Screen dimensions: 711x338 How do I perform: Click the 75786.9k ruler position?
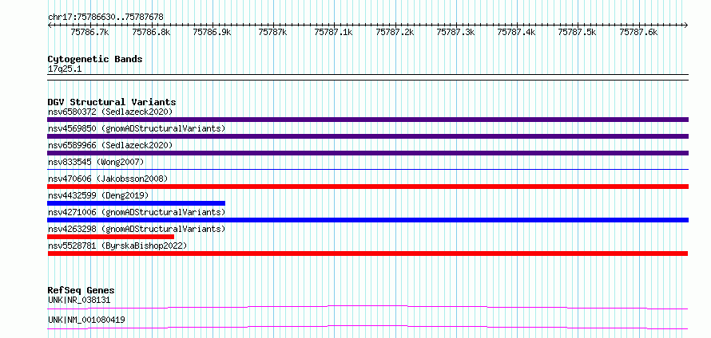point(213,32)
